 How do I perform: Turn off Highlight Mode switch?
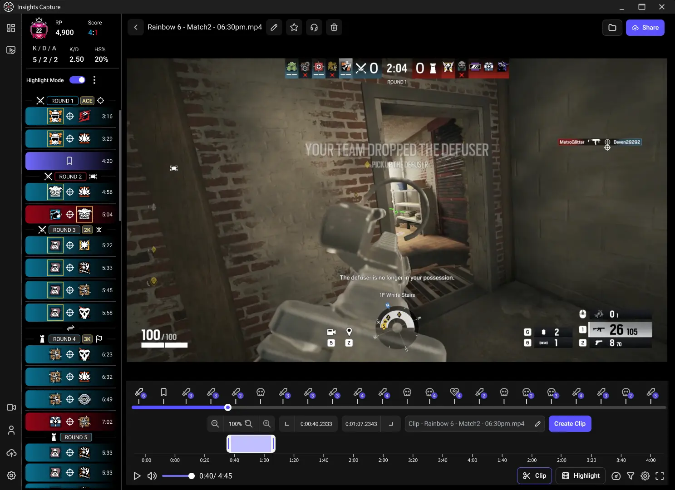tap(78, 80)
